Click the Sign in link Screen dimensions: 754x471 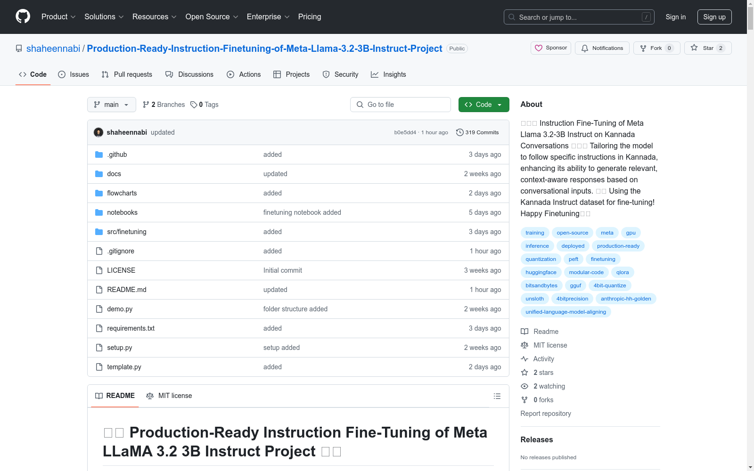[x=676, y=17]
